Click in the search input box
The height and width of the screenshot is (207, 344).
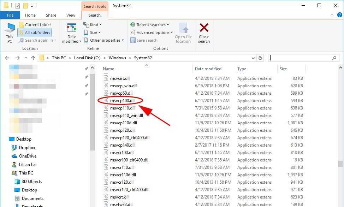pyautogui.click(x=300, y=58)
